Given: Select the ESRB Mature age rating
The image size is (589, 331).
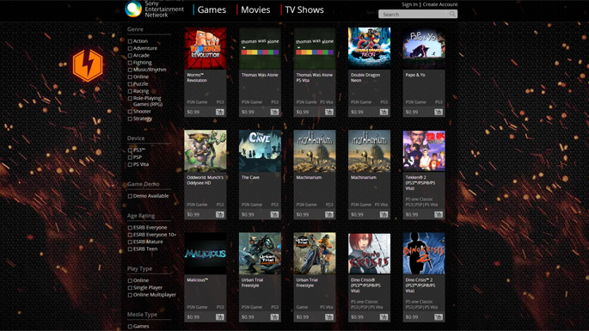Looking at the screenshot, I should click(x=130, y=242).
